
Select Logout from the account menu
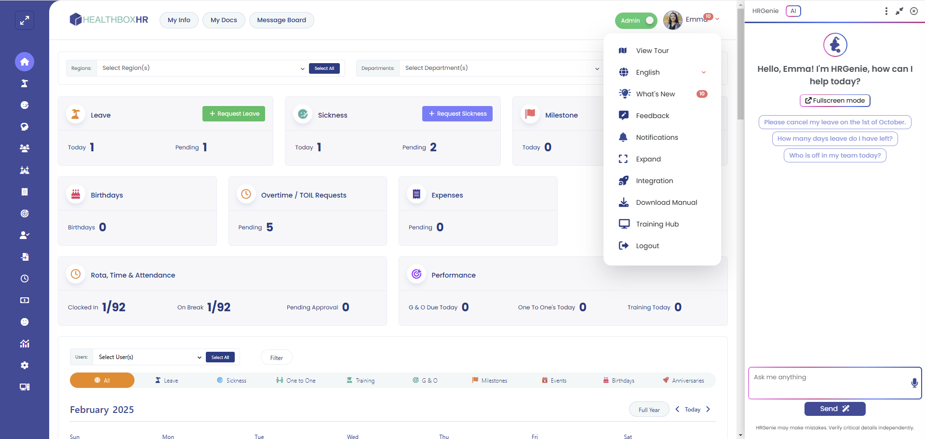pyautogui.click(x=647, y=246)
